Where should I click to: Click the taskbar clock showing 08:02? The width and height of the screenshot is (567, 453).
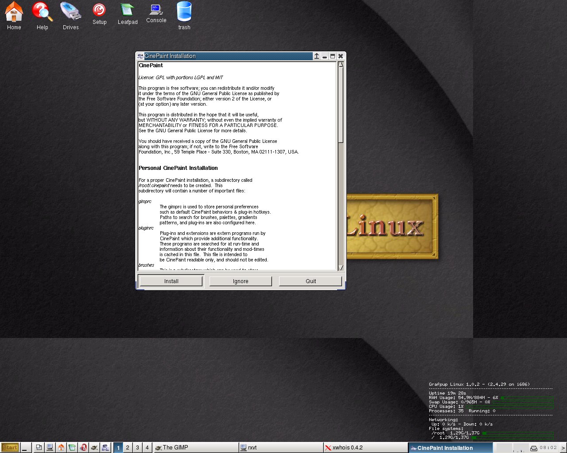pyautogui.click(x=548, y=448)
